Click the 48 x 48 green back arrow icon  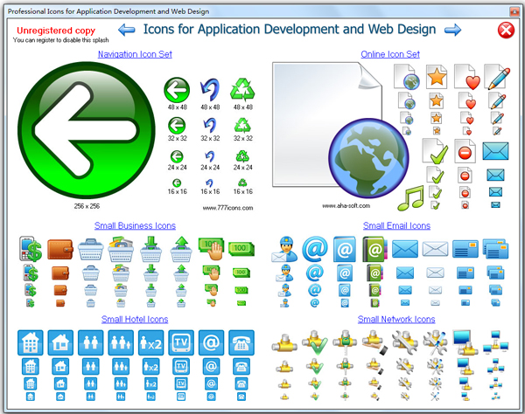[x=177, y=90]
